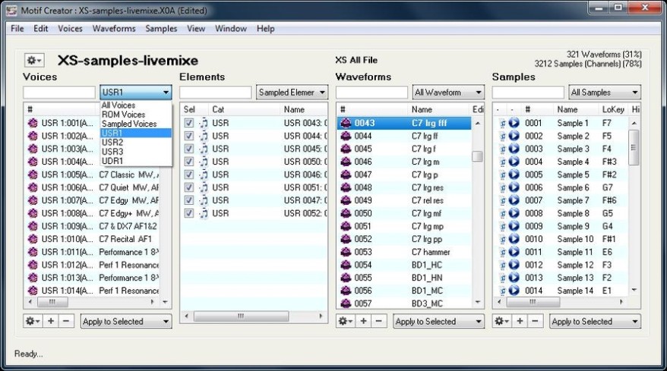The width and height of the screenshot is (667, 371).
Task: Uncheck element USR 0050 checkbox
Action: pos(189,162)
